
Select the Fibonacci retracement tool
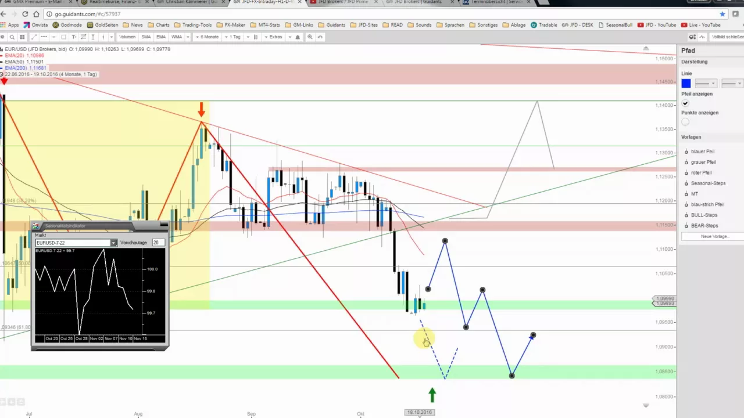click(x=84, y=37)
